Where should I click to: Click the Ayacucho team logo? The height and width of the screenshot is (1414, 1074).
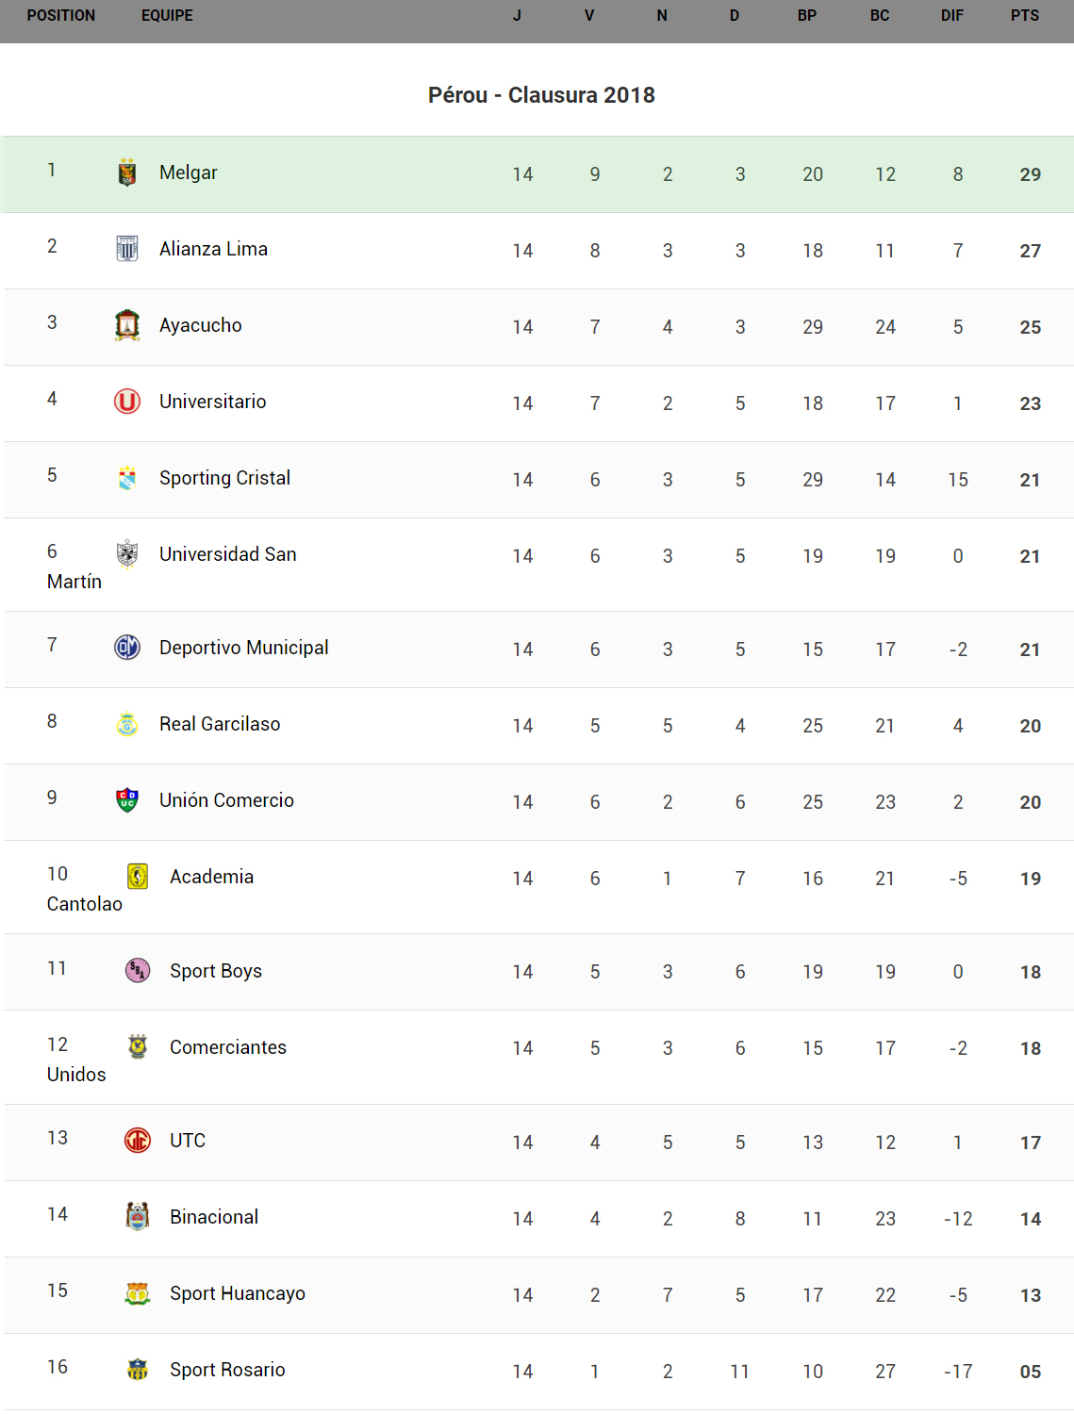127,325
